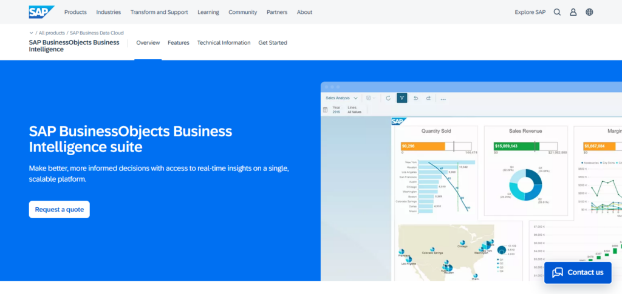Screen dimensions: 622x294
Task: Click the Request a quote button
Action: 60,209
